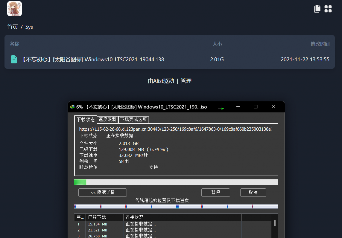Viewport: 342px width, 238px height.
Task: Close the IDM download window
Action: coord(273,107)
